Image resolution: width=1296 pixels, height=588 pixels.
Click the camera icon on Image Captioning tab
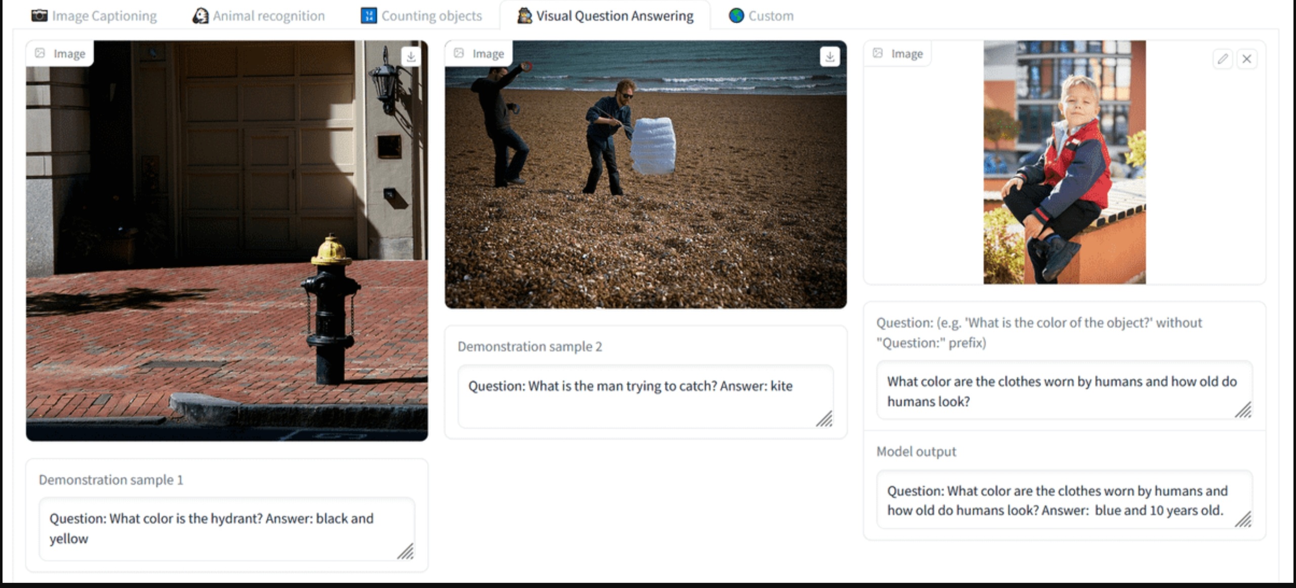pyautogui.click(x=39, y=16)
